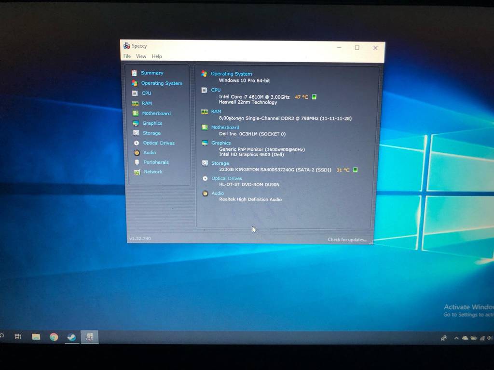Click the Optical Drives disc icon in sidebar

137,143
